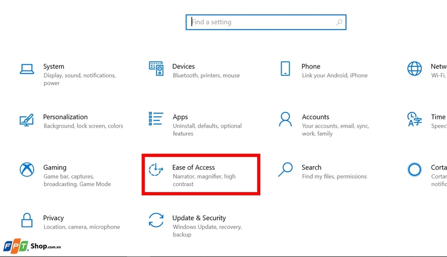This screenshot has width=447, height=257.
Task: Click the Privacy padlock icon
Action: 27,220
